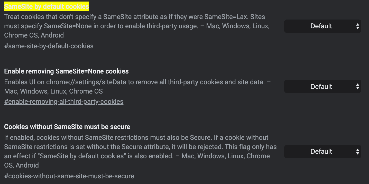This screenshot has width=369, height=184.
Task: Click the Cookies without SameSite must be secure heading
Action: [x=67, y=127]
